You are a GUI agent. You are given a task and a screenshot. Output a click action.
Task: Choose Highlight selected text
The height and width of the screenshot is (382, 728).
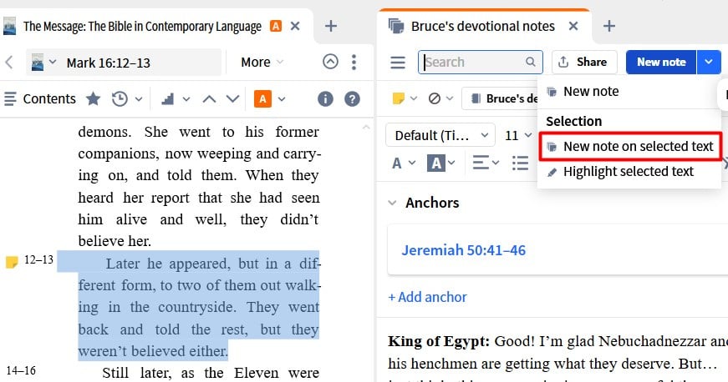tap(629, 172)
